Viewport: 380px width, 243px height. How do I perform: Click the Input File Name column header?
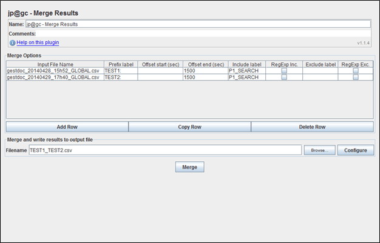coord(55,64)
